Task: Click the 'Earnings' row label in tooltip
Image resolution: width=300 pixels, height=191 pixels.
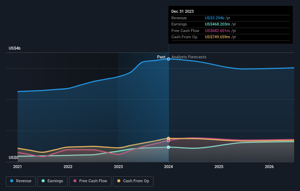Action: [179, 24]
